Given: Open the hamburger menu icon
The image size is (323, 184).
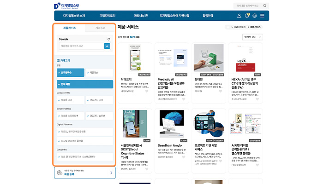Looking at the screenshot, I should click(262, 16).
